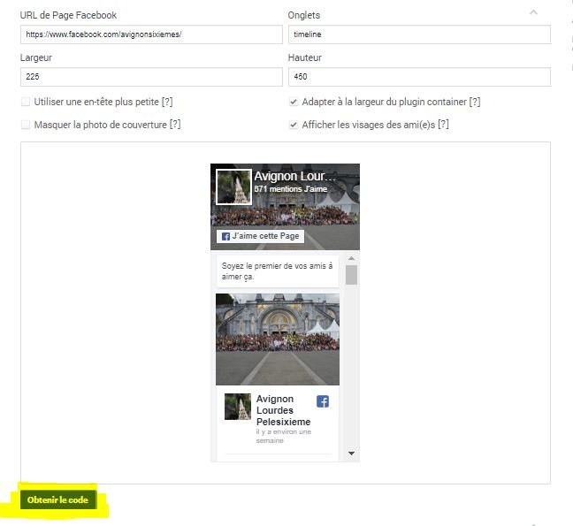573x526 pixels.
Task: Click the Facebook page URL input field
Action: click(x=151, y=34)
